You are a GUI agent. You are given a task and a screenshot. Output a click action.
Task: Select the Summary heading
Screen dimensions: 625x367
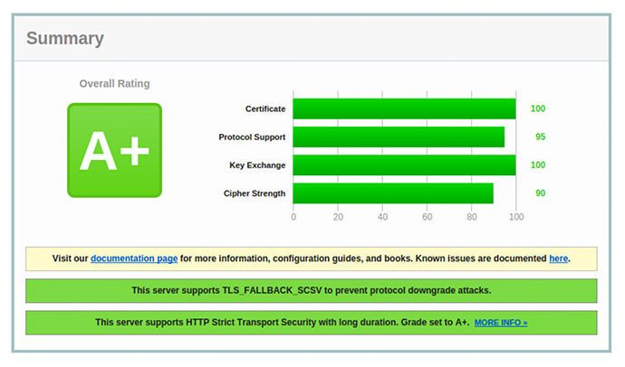pos(65,39)
